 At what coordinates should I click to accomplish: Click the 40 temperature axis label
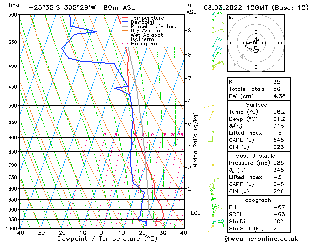pos(184,233)
